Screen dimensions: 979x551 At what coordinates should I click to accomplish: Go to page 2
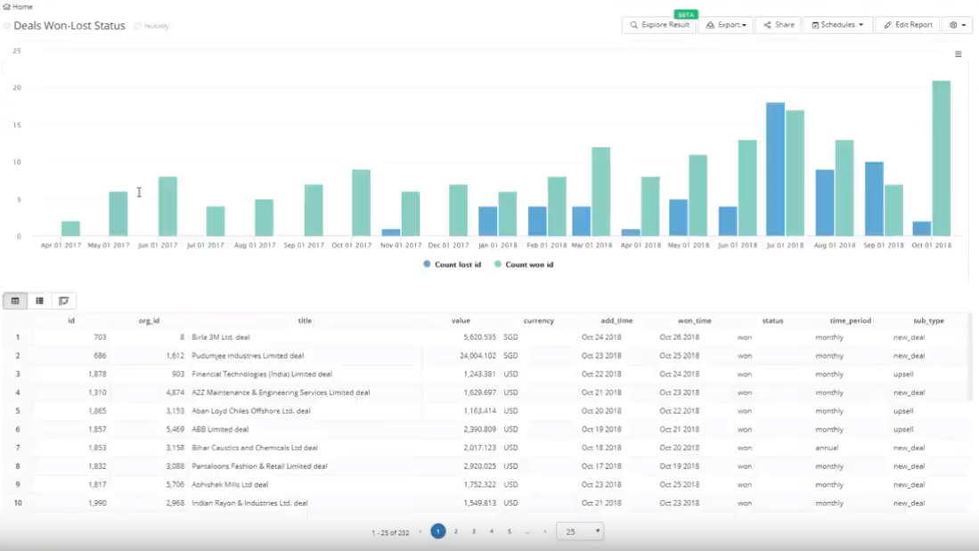tap(456, 531)
